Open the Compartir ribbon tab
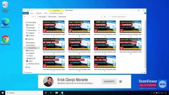The width and height of the screenshot is (169, 95). (39, 13)
